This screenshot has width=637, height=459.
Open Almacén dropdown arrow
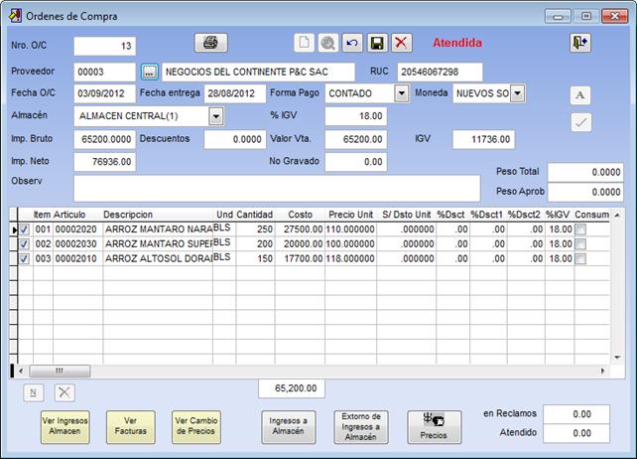tap(216, 116)
